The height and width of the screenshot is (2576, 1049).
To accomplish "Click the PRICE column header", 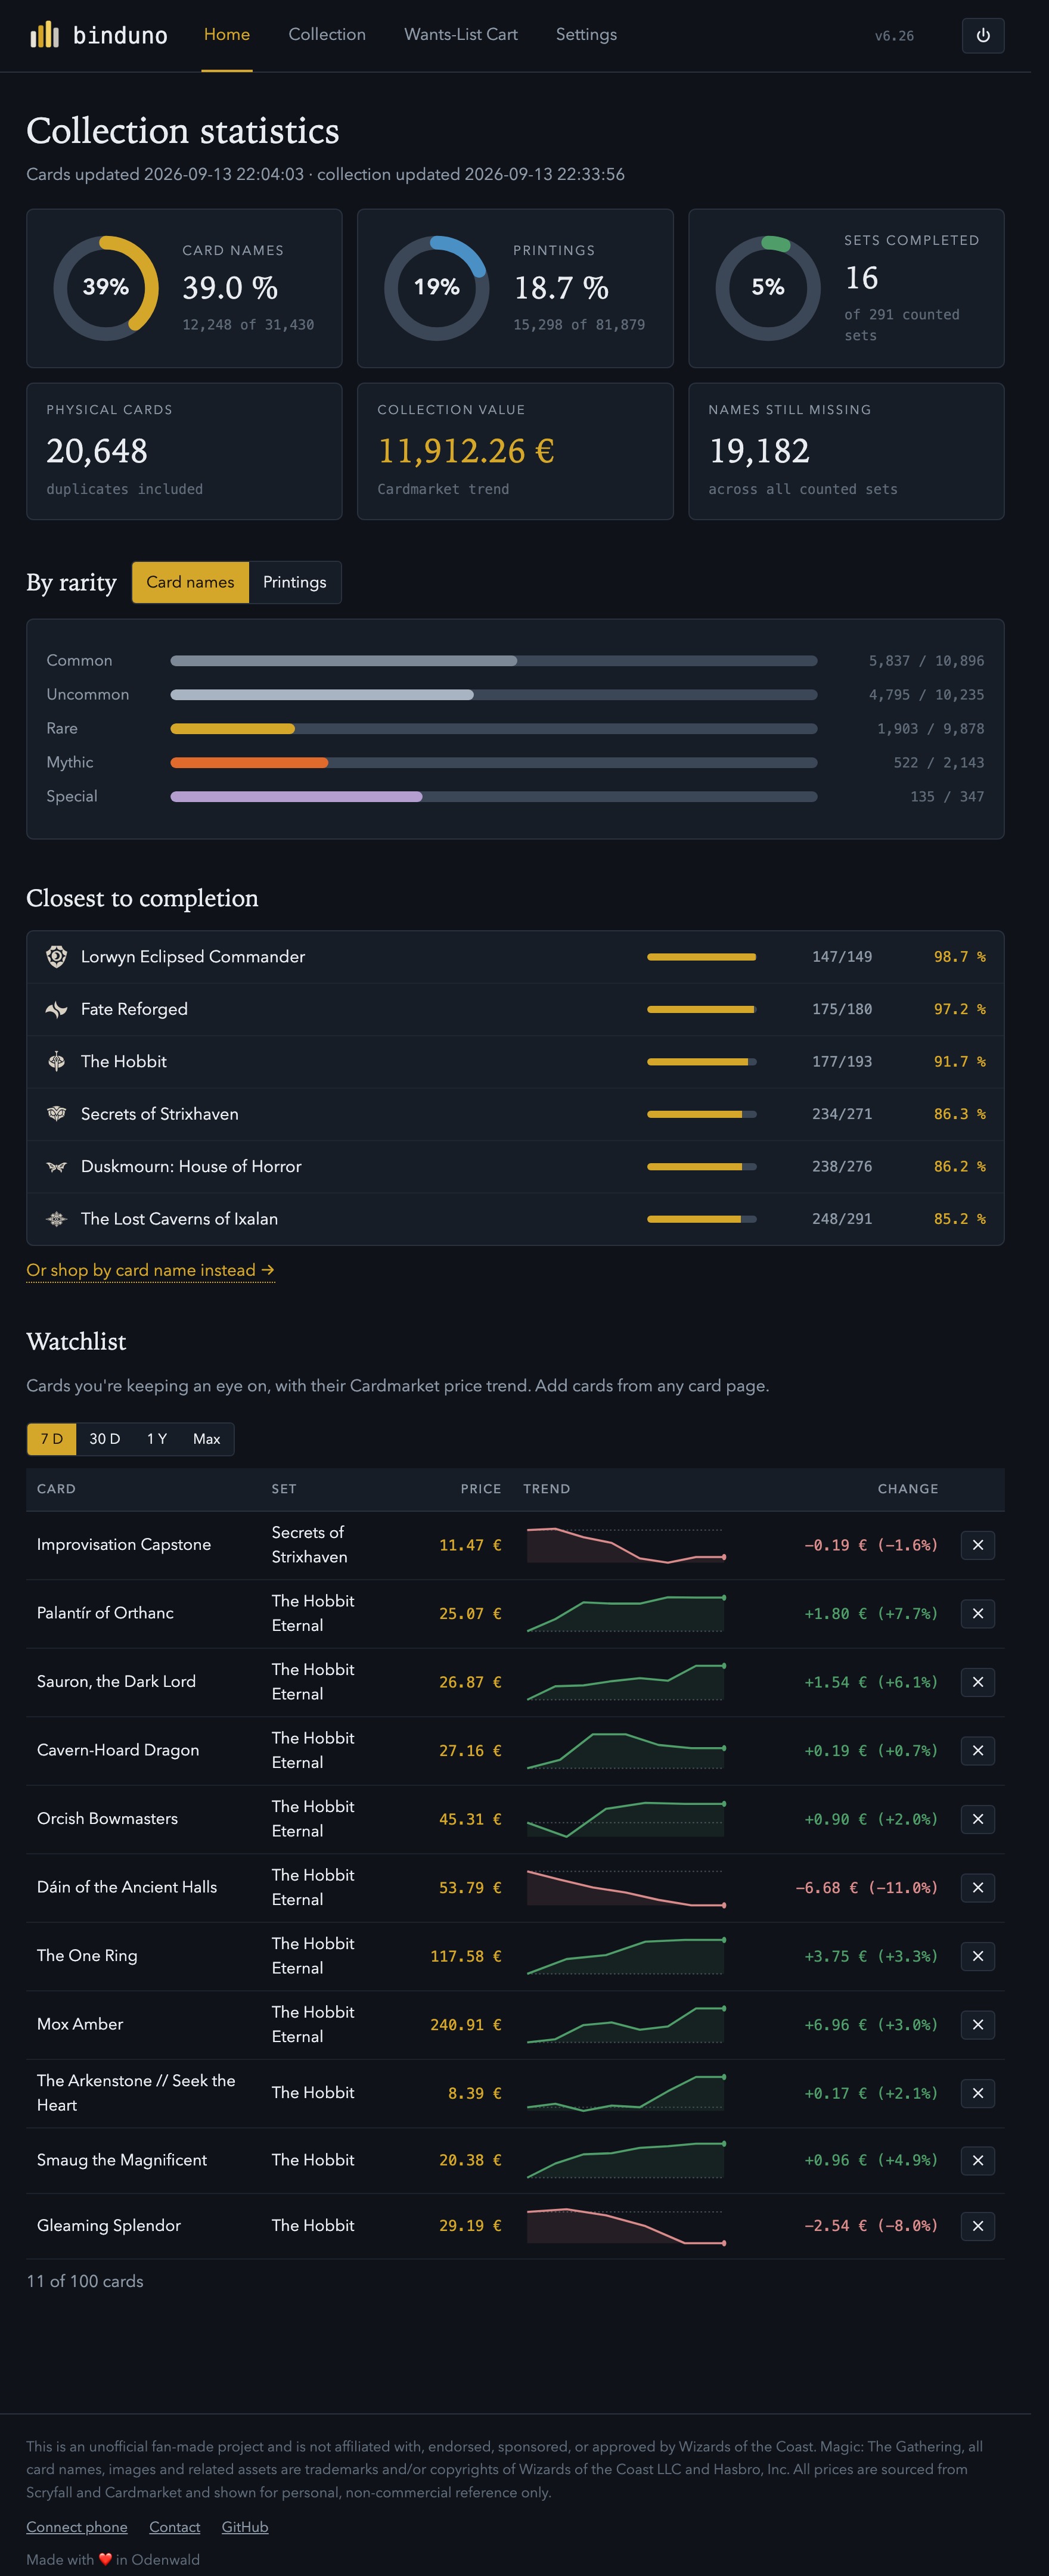I will [481, 1489].
